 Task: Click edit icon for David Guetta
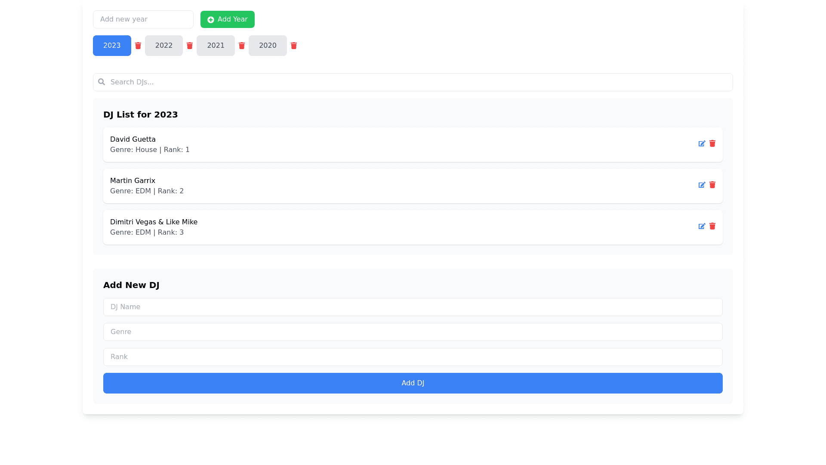(702, 143)
